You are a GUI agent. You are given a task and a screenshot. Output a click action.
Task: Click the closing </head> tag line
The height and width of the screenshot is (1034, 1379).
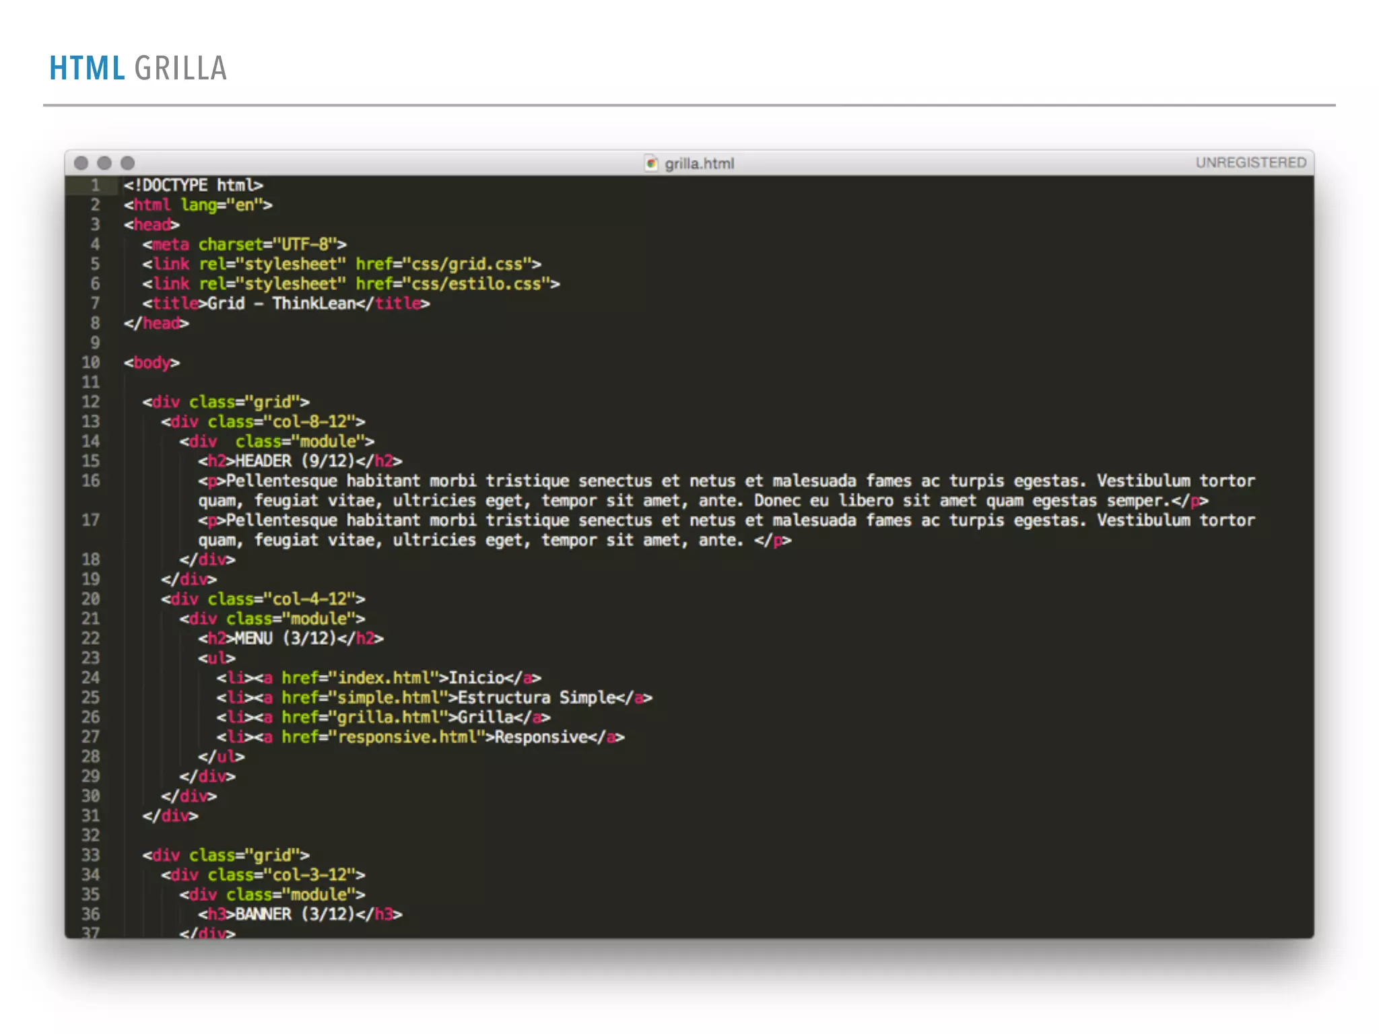[156, 323]
